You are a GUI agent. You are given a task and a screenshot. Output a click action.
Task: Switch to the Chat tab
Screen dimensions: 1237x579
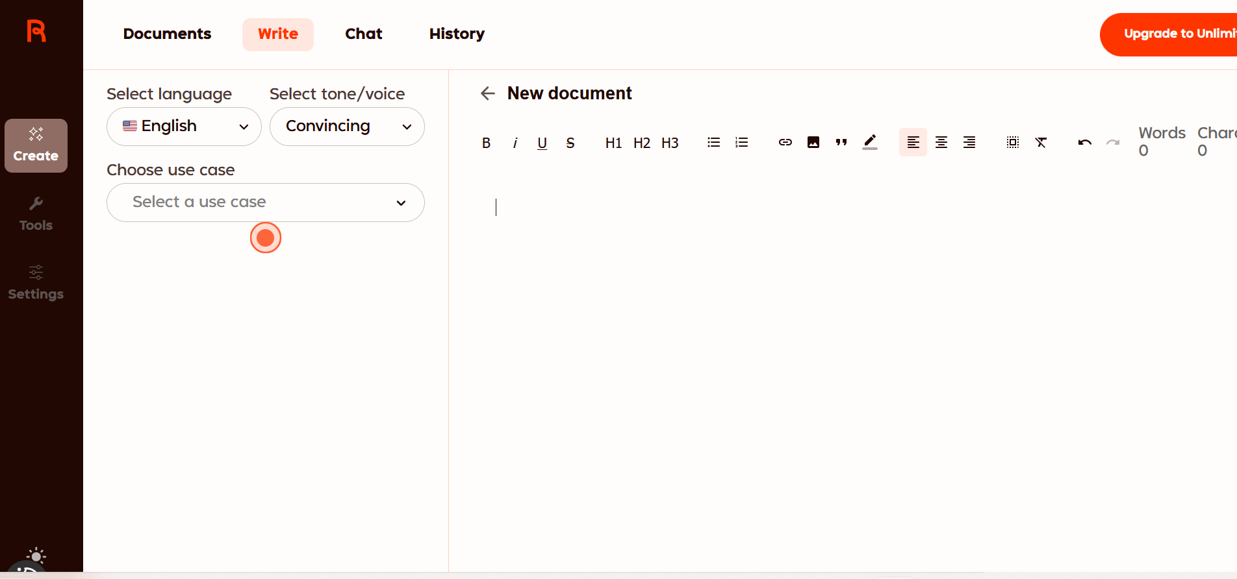(x=363, y=34)
